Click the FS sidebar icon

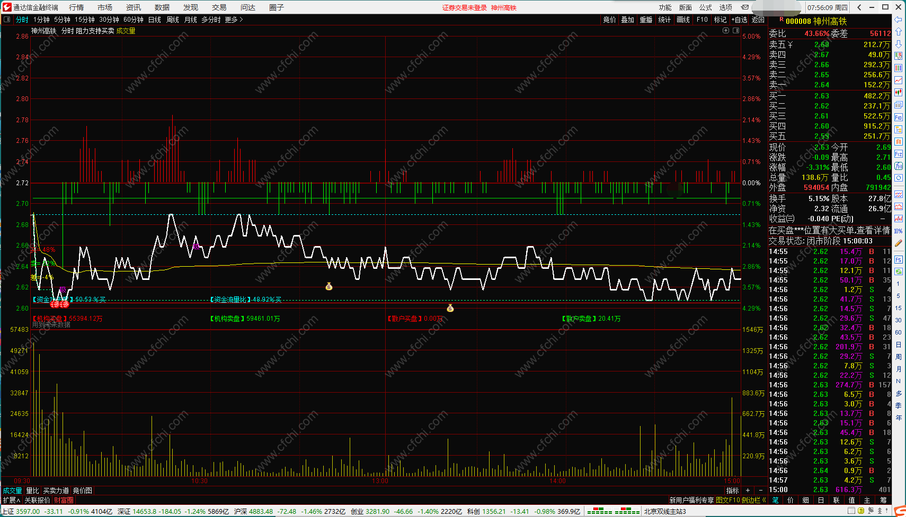tap(898, 259)
